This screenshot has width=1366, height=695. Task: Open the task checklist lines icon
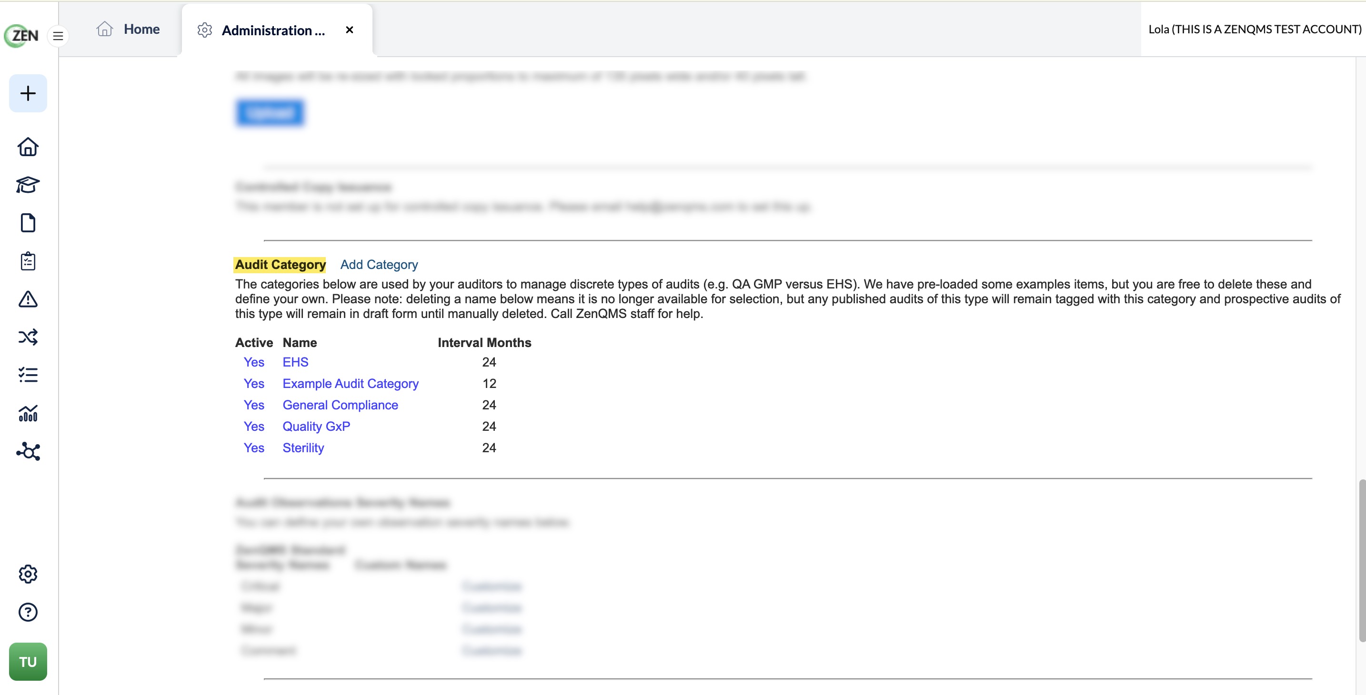pos(28,375)
